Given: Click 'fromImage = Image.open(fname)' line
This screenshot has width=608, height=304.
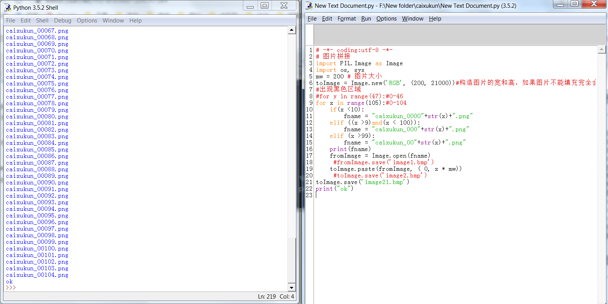Looking at the screenshot, I should 380,156.
